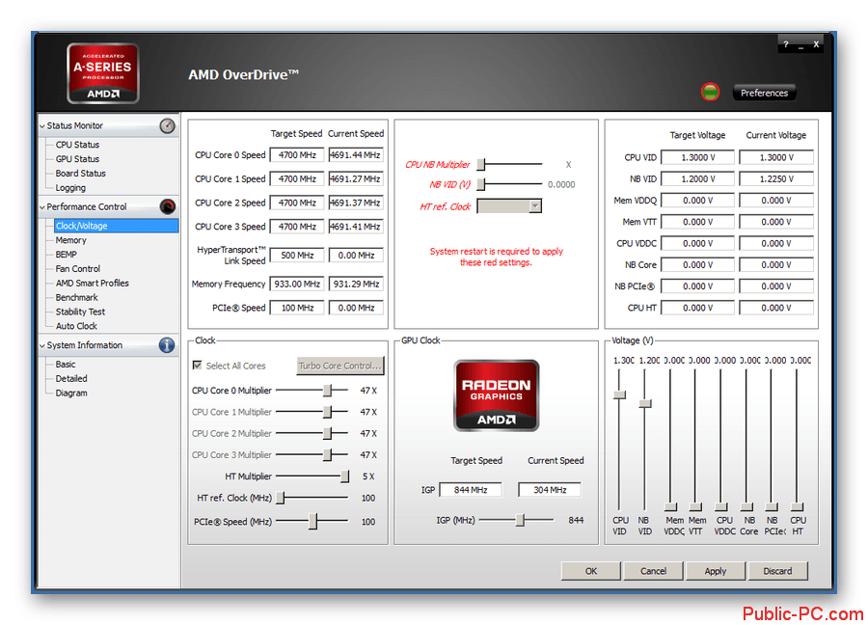Click the Radeon Graphics AMD logo
This screenshot has width=868, height=625.
pos(496,395)
